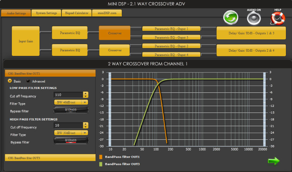Toggle the Audio On speaker icon
Viewport: 292px width, 172px height.
[254, 18]
